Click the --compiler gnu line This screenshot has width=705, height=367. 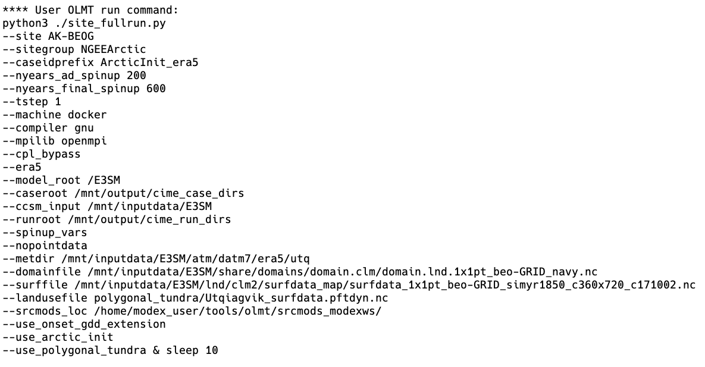tap(48, 128)
